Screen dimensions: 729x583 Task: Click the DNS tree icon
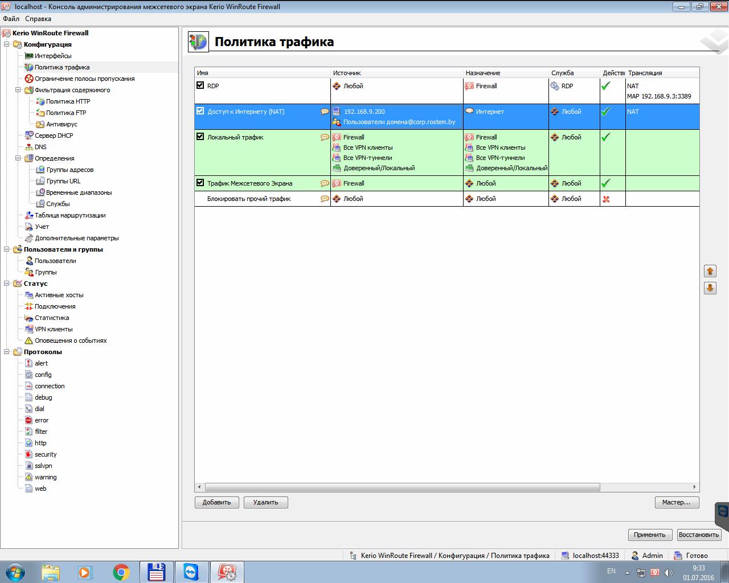(28, 147)
